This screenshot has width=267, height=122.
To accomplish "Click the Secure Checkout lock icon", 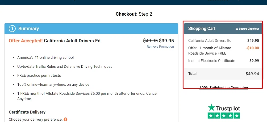I will point(237,29).
